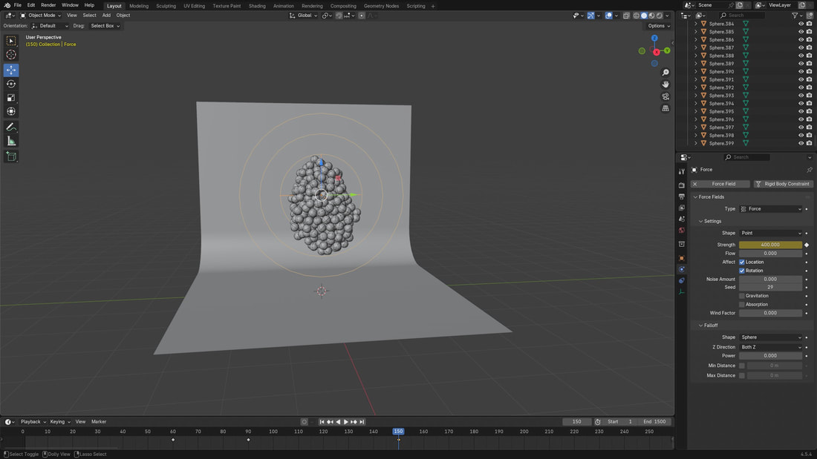The height and width of the screenshot is (459, 817).
Task: Click the keyframe diamond at frame 60
Action: pyautogui.click(x=173, y=440)
